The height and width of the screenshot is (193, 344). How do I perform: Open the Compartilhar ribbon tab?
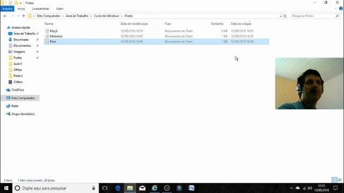[x=41, y=9]
